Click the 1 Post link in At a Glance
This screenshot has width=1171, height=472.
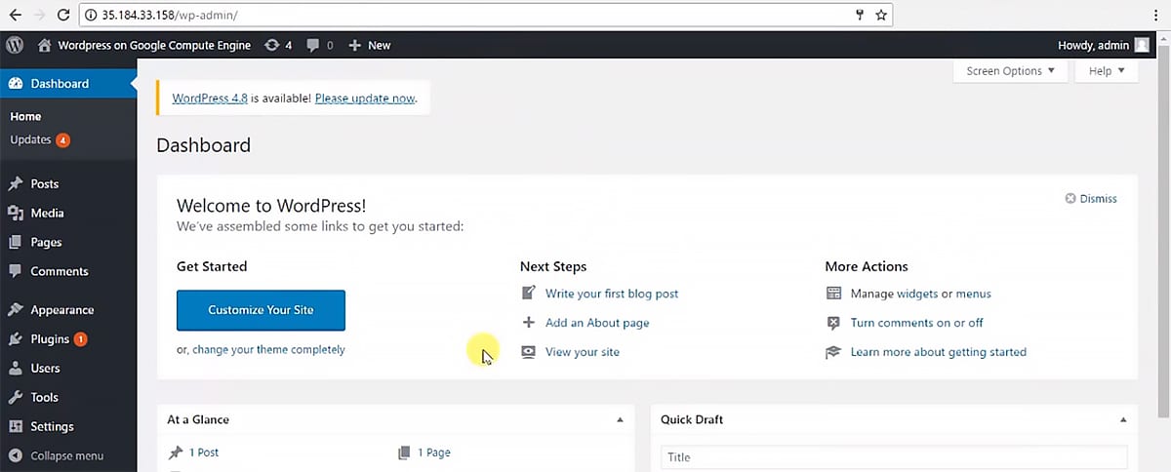[204, 452]
